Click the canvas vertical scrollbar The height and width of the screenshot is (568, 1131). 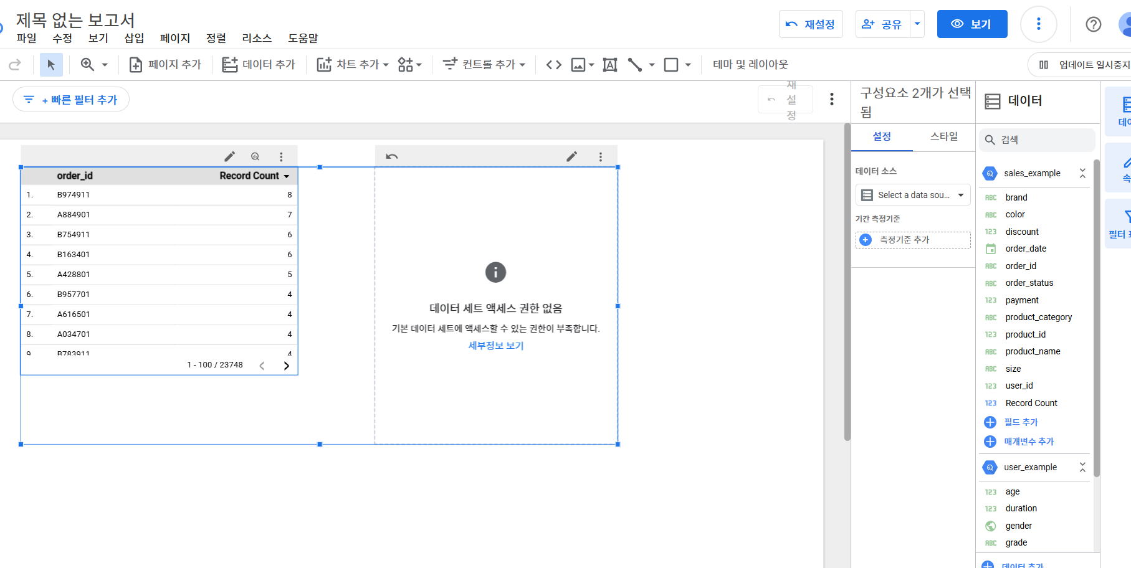point(847,282)
